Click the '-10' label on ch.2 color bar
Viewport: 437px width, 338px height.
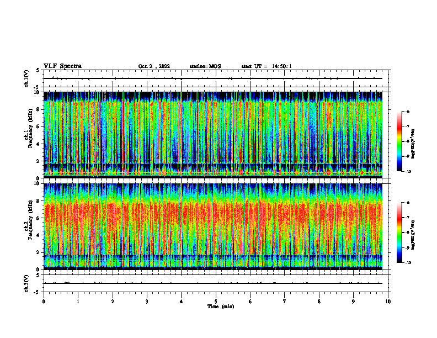[408, 263]
